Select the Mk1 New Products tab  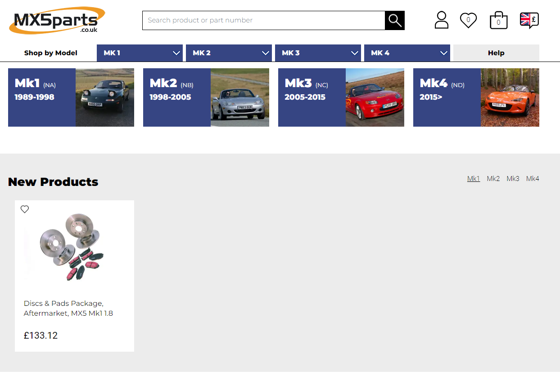click(x=473, y=179)
